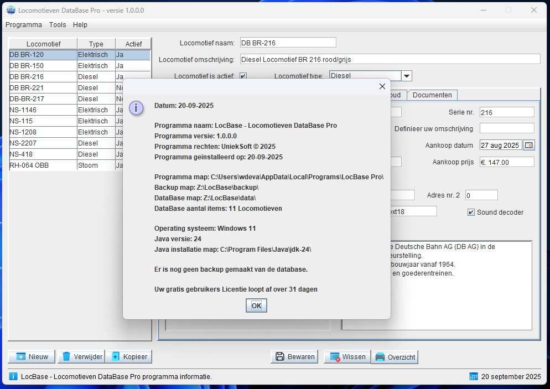Screen dimensions: 550x389
Task: Click the Locomotief naam text field
Action: [288, 43]
